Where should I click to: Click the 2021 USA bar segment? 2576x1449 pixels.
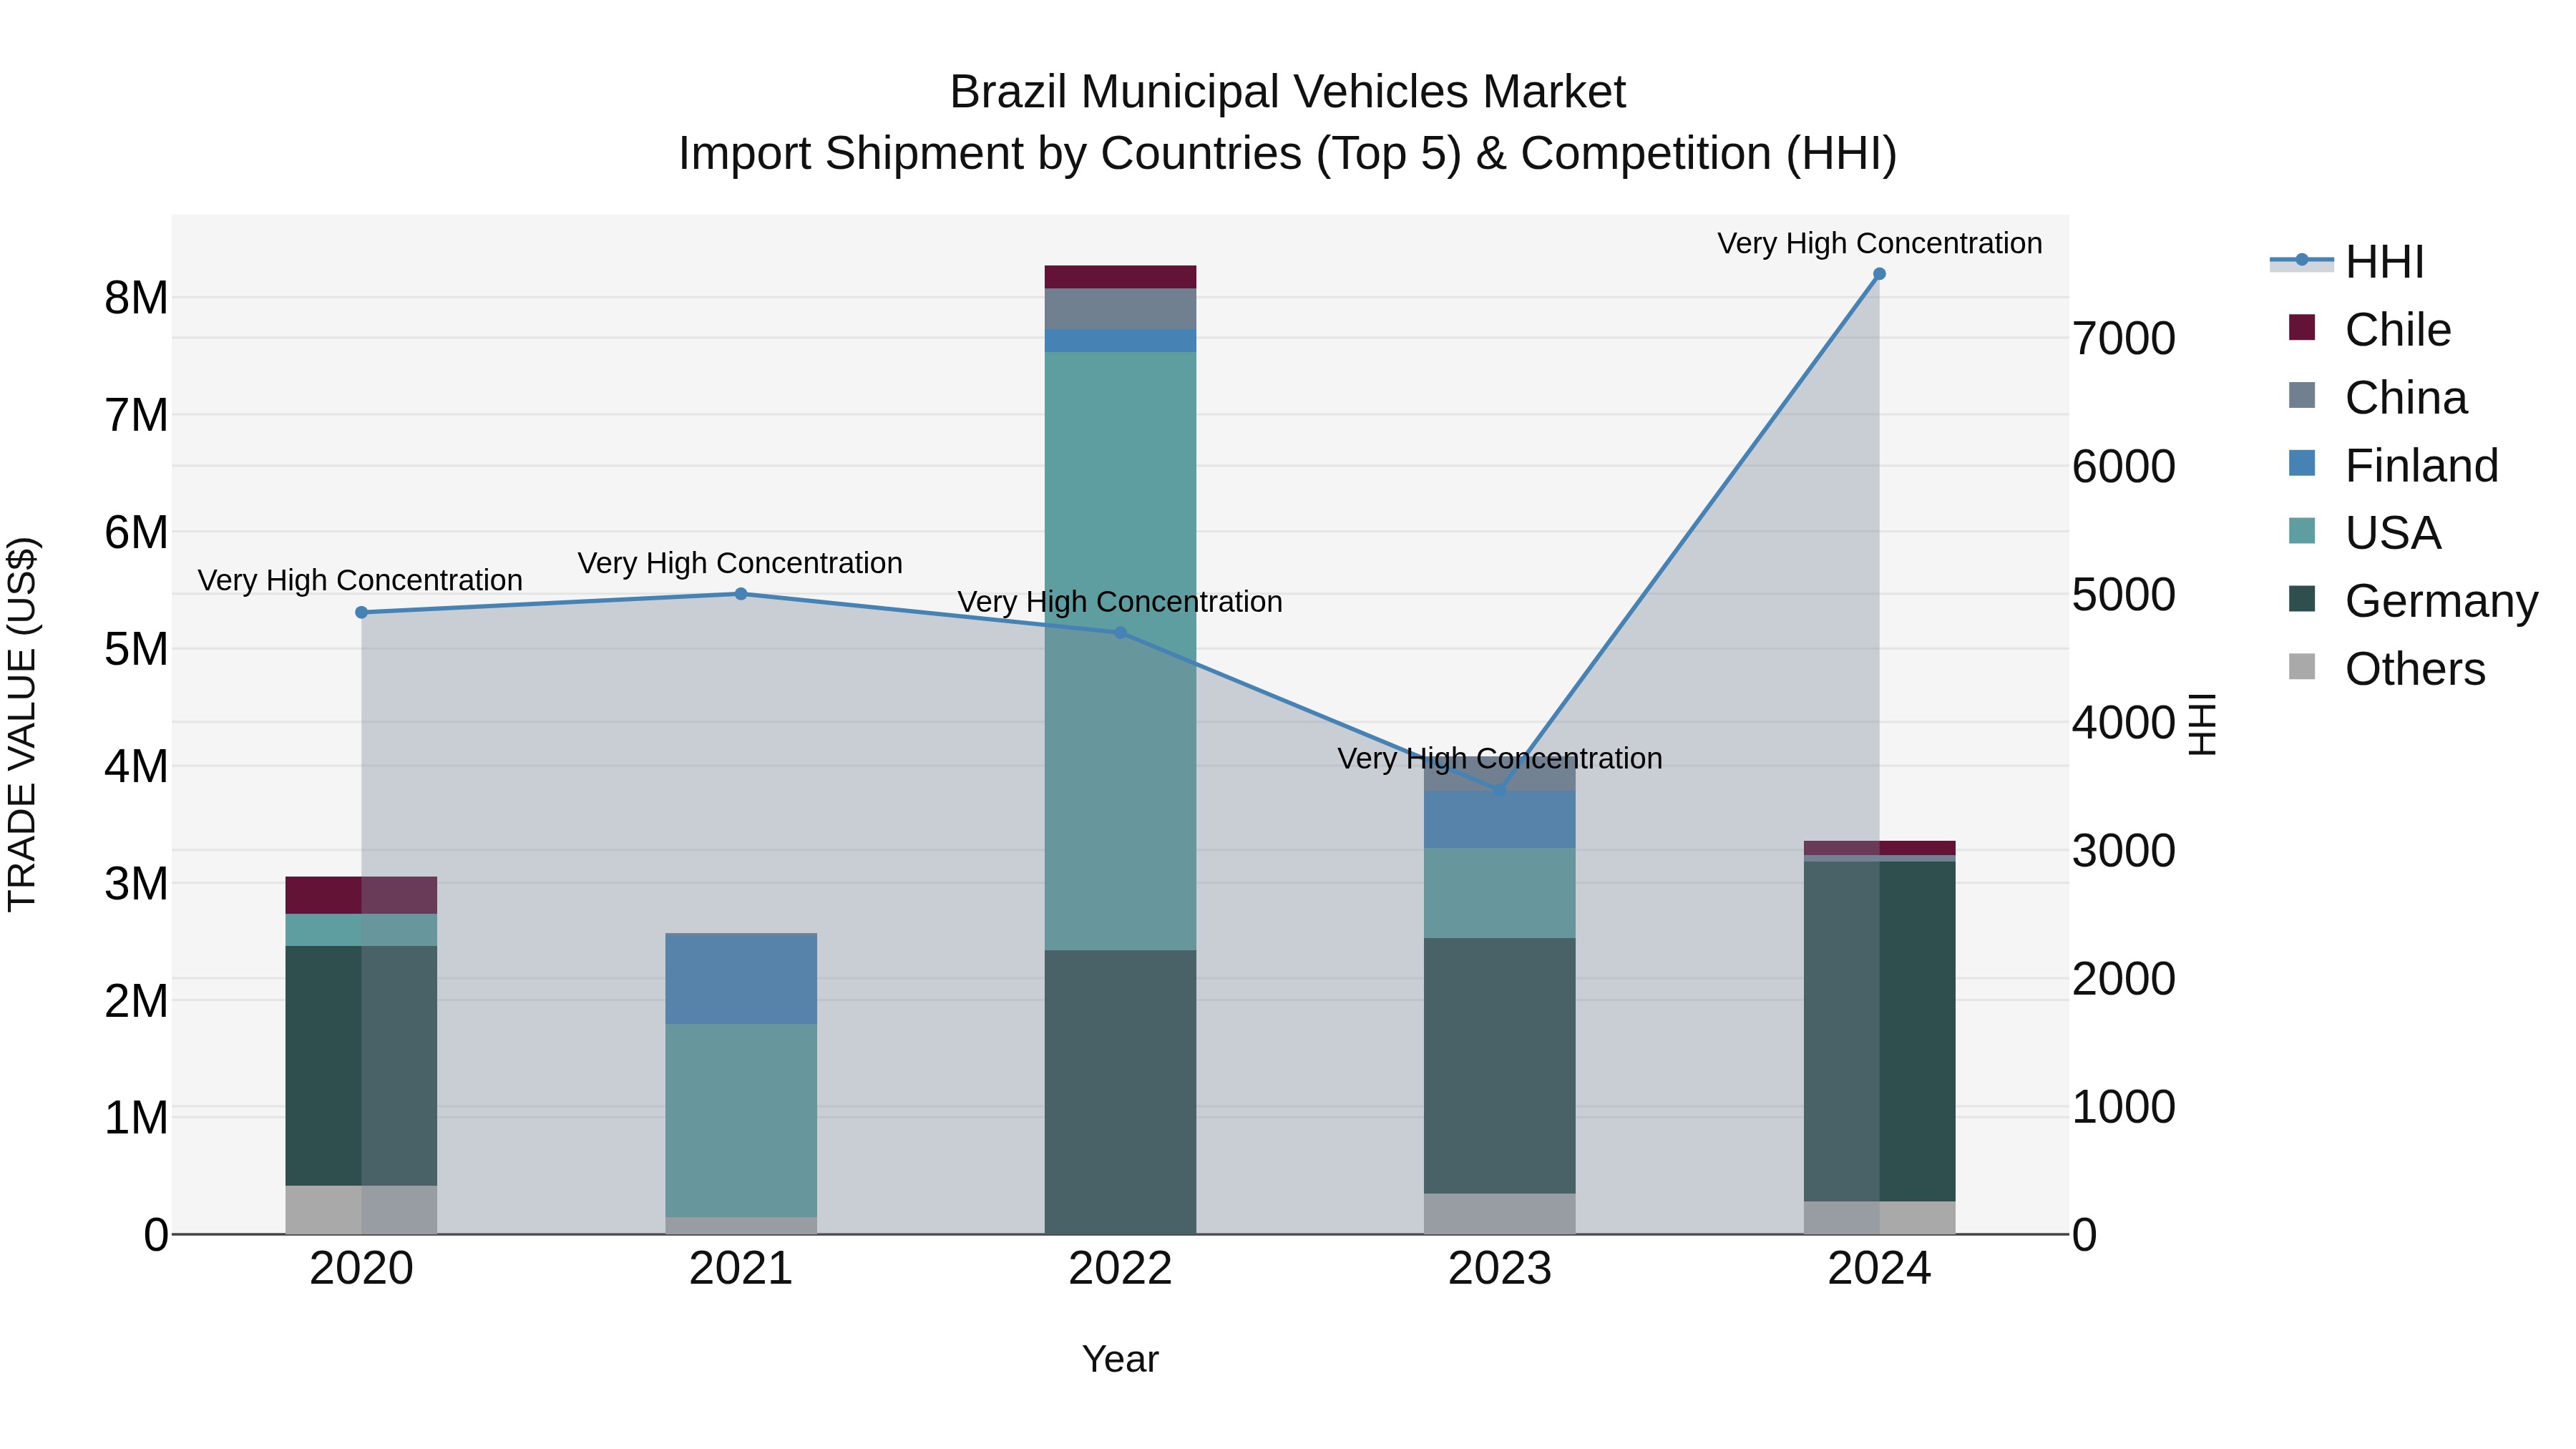[741, 1120]
